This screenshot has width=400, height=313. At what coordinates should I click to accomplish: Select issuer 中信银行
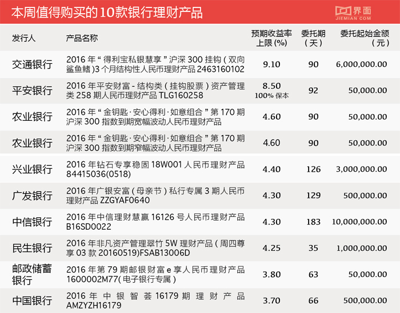32,222
